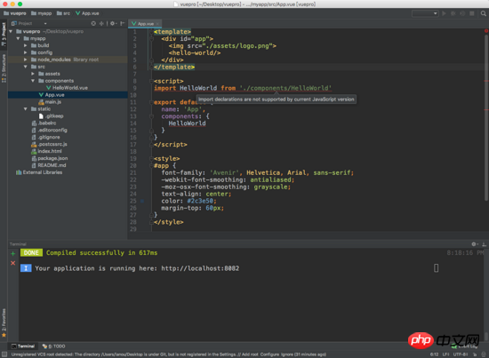Viewport: 489px width, 358px height.
Task: Open the 1: Project side tool tab
Action: pyautogui.click(x=4, y=35)
